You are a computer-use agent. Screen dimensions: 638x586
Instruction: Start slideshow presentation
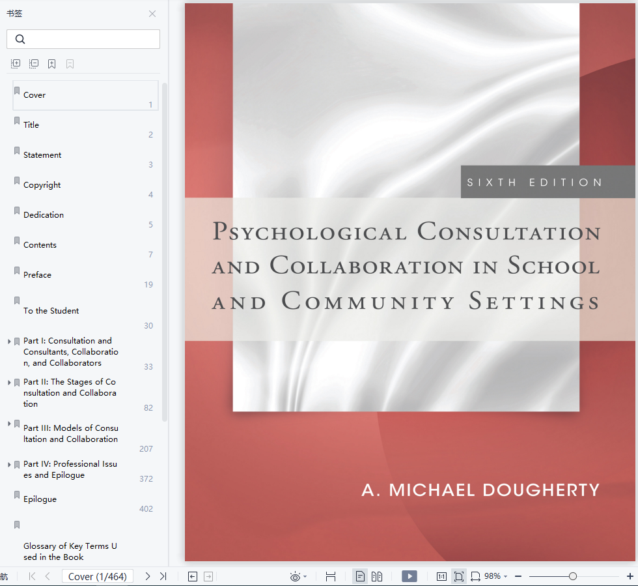409,576
